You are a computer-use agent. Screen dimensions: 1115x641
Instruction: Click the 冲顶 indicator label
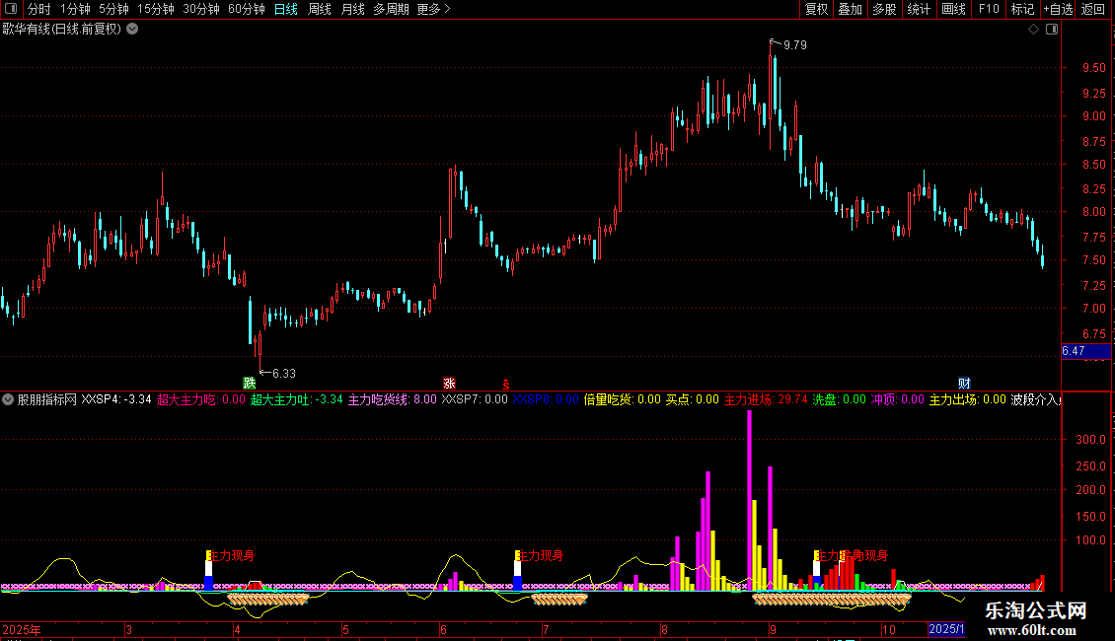[898, 400]
